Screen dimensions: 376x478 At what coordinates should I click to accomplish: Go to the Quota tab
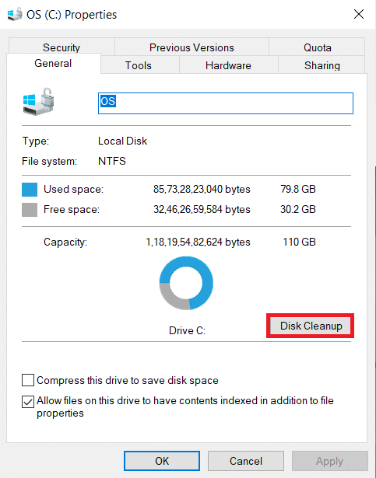coord(317,47)
